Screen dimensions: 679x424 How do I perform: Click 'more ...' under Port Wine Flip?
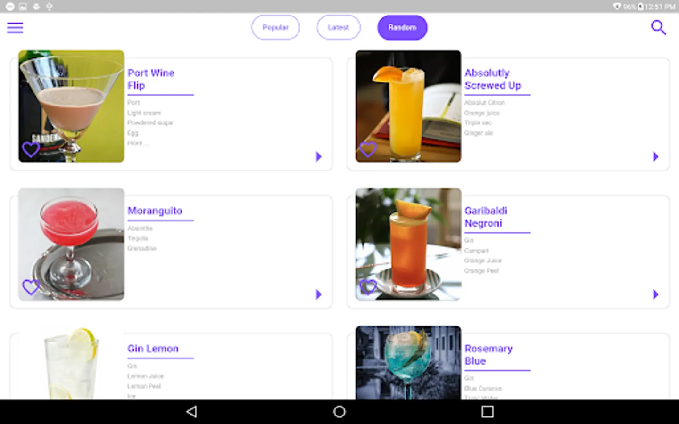point(137,143)
